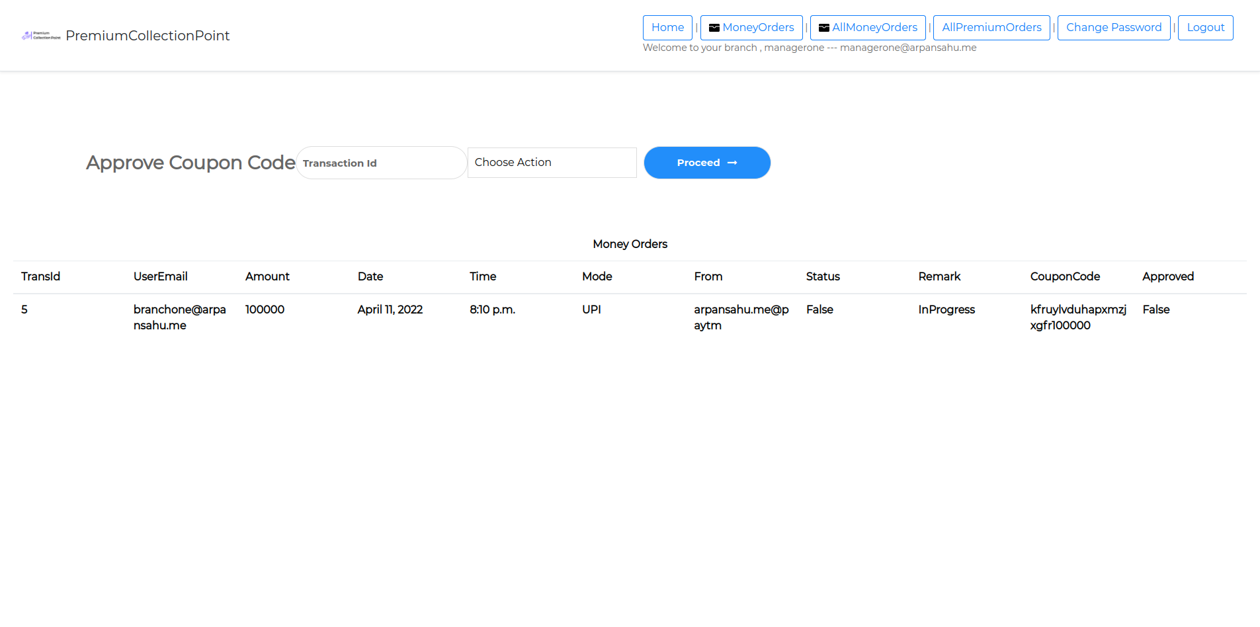The image size is (1260, 627).
Task: Go to the Home page
Action: click(x=667, y=28)
